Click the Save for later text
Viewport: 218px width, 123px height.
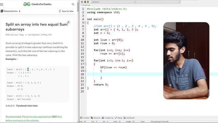pos(68,11)
